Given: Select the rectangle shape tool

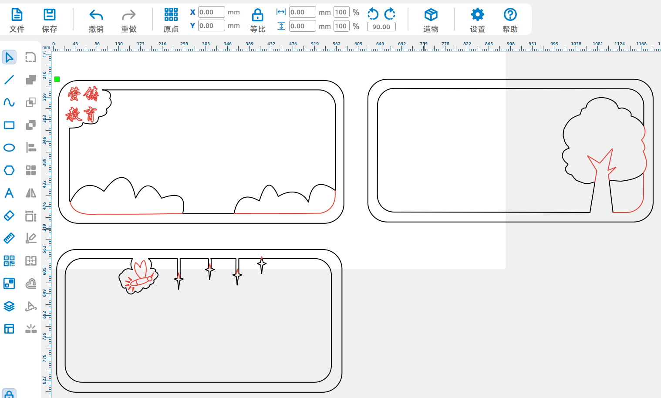Looking at the screenshot, I should point(9,125).
